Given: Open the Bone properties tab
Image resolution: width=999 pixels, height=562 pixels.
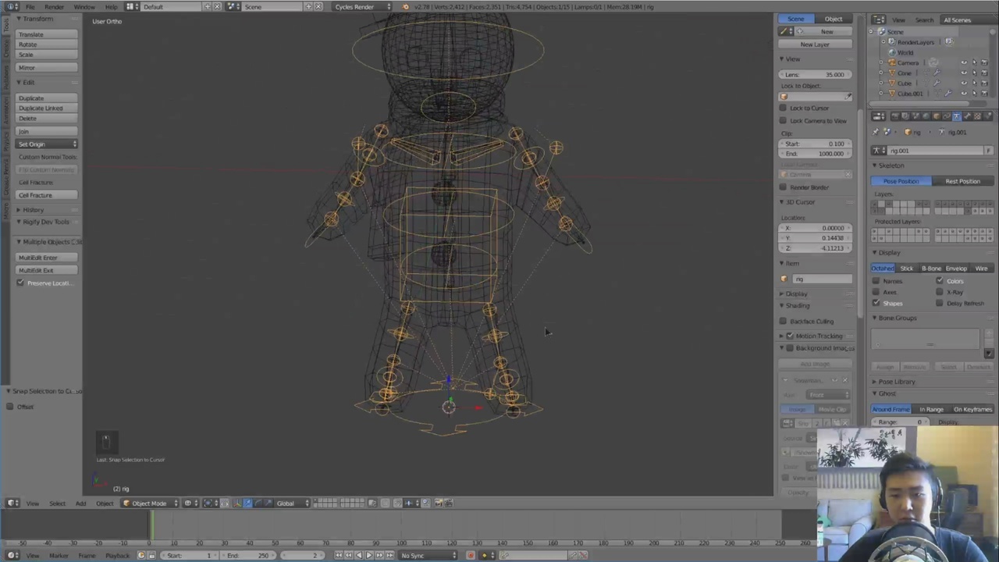Looking at the screenshot, I should (967, 116).
